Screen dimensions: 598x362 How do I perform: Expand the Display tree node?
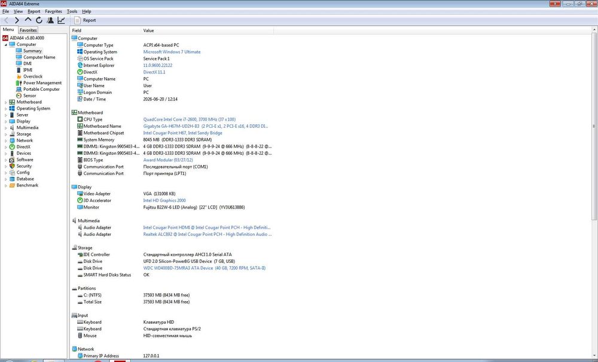click(x=6, y=121)
